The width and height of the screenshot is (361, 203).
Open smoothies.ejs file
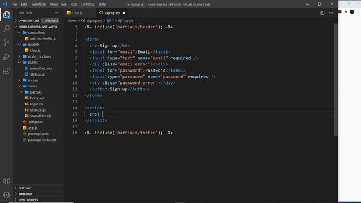(x=41, y=116)
